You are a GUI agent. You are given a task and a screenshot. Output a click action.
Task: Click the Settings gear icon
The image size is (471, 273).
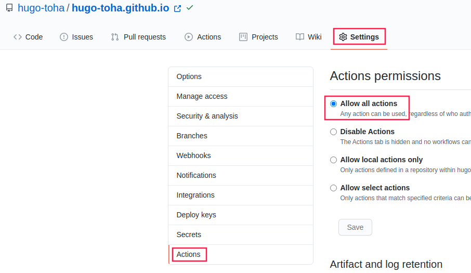pyautogui.click(x=343, y=37)
